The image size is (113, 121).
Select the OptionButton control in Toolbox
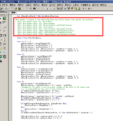click(x=4, y=31)
